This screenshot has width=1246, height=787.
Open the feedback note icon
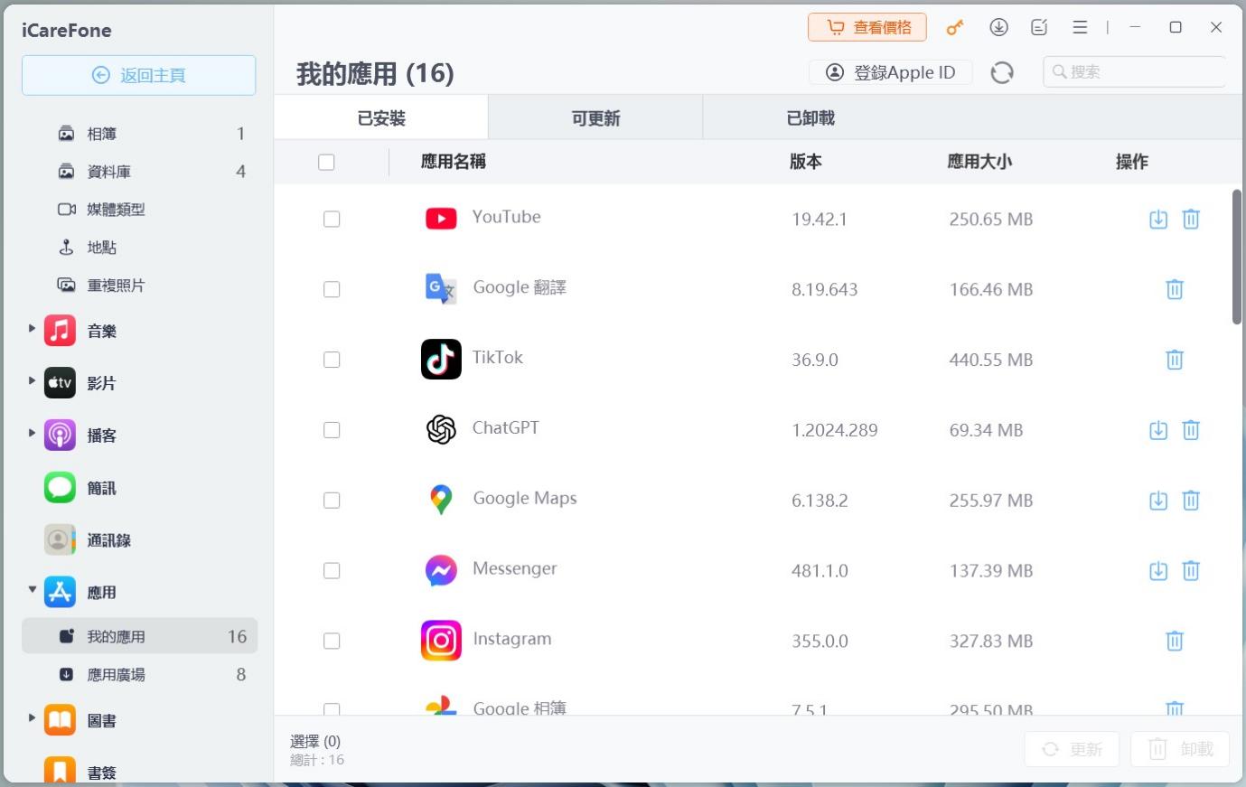(x=1039, y=27)
